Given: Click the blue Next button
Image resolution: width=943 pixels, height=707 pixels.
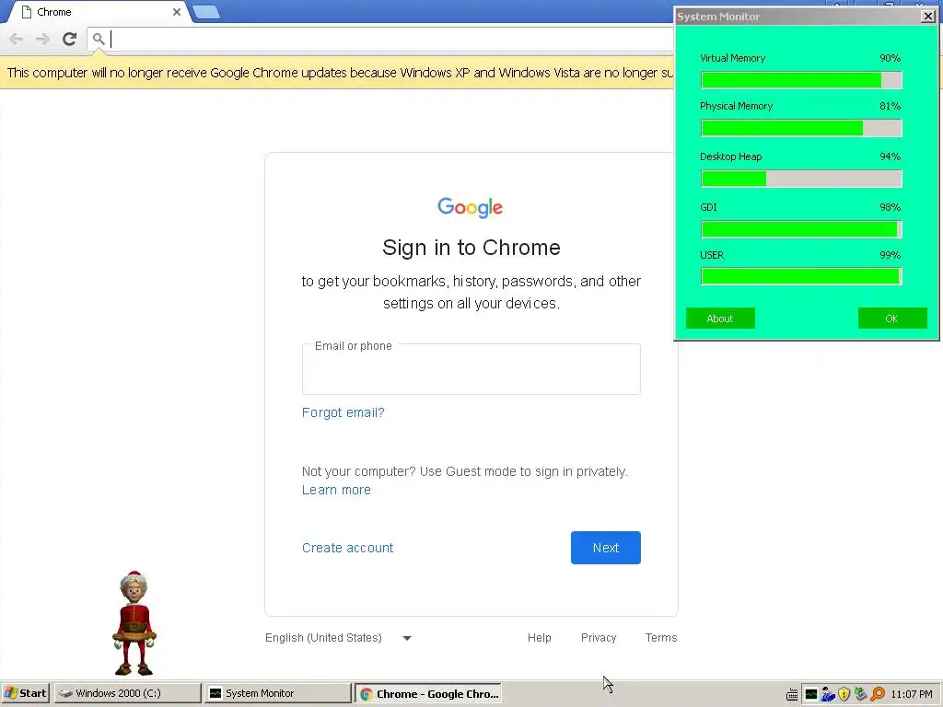Looking at the screenshot, I should pyautogui.click(x=606, y=548).
